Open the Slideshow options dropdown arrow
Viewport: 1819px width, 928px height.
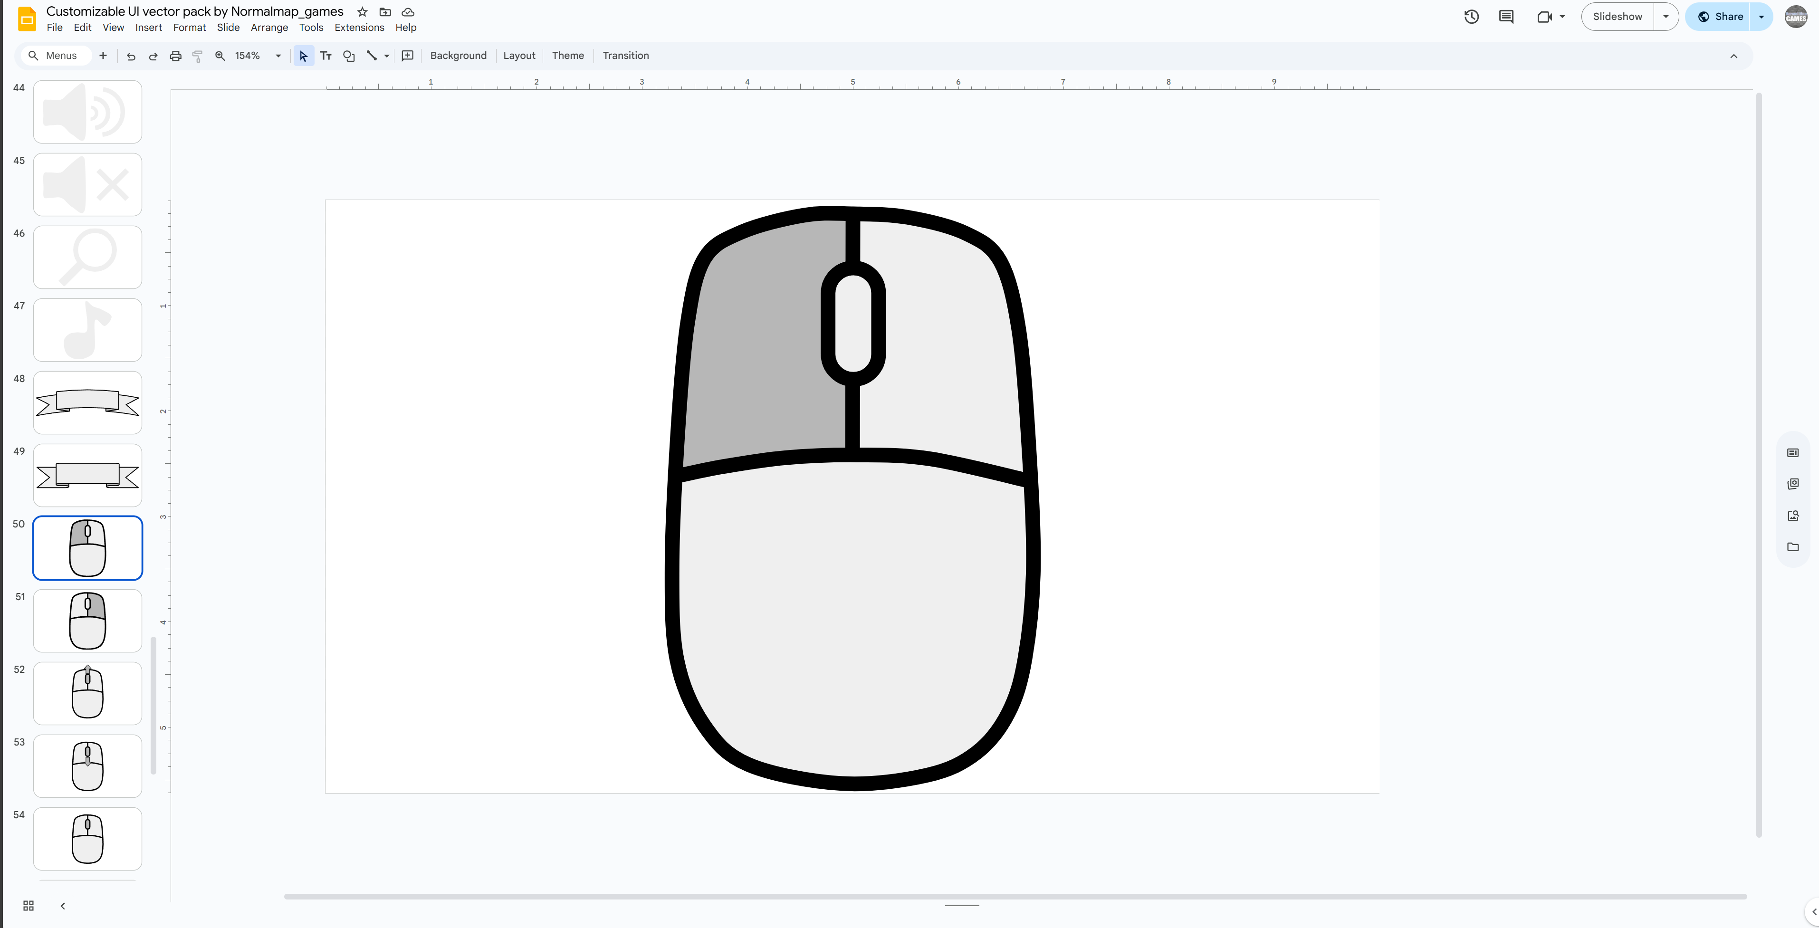tap(1666, 17)
